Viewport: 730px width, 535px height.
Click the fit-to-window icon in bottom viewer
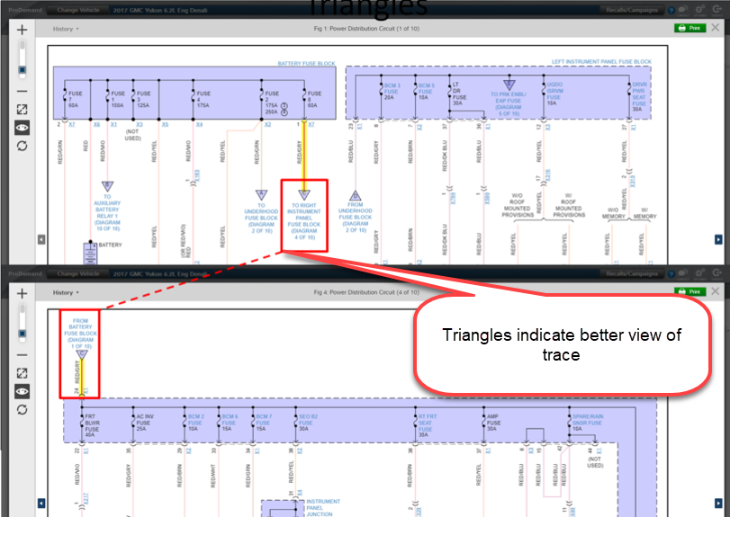22,373
